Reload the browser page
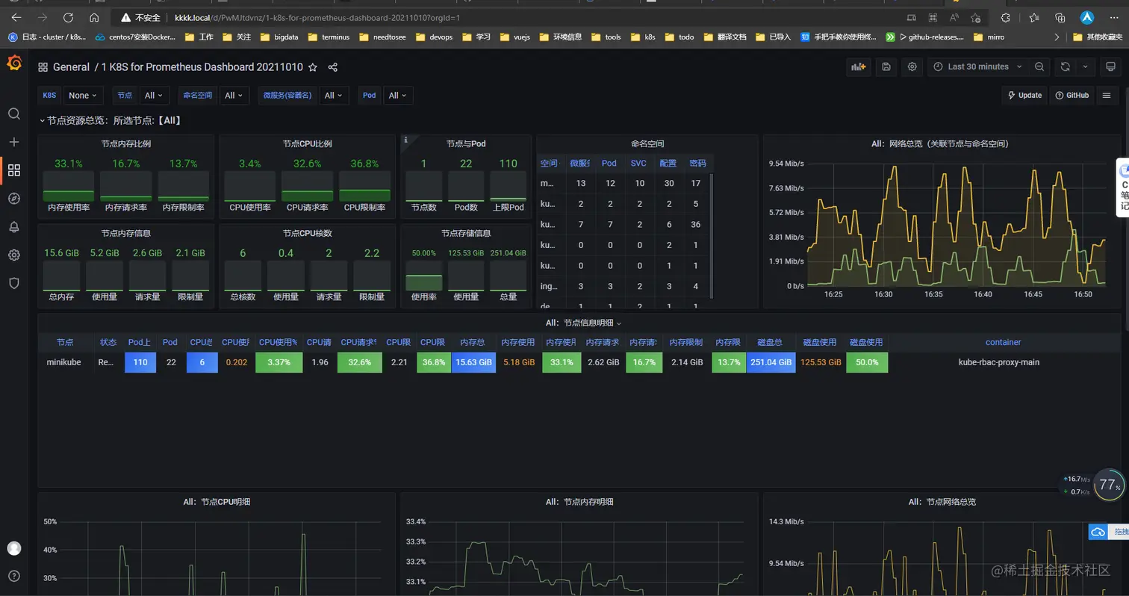Image resolution: width=1129 pixels, height=596 pixels. (x=69, y=17)
